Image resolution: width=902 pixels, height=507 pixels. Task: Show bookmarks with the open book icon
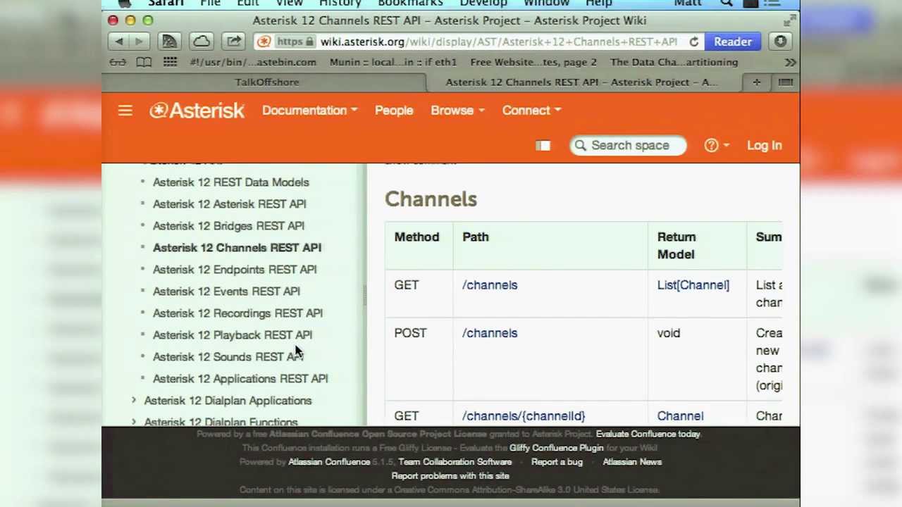[x=144, y=62]
